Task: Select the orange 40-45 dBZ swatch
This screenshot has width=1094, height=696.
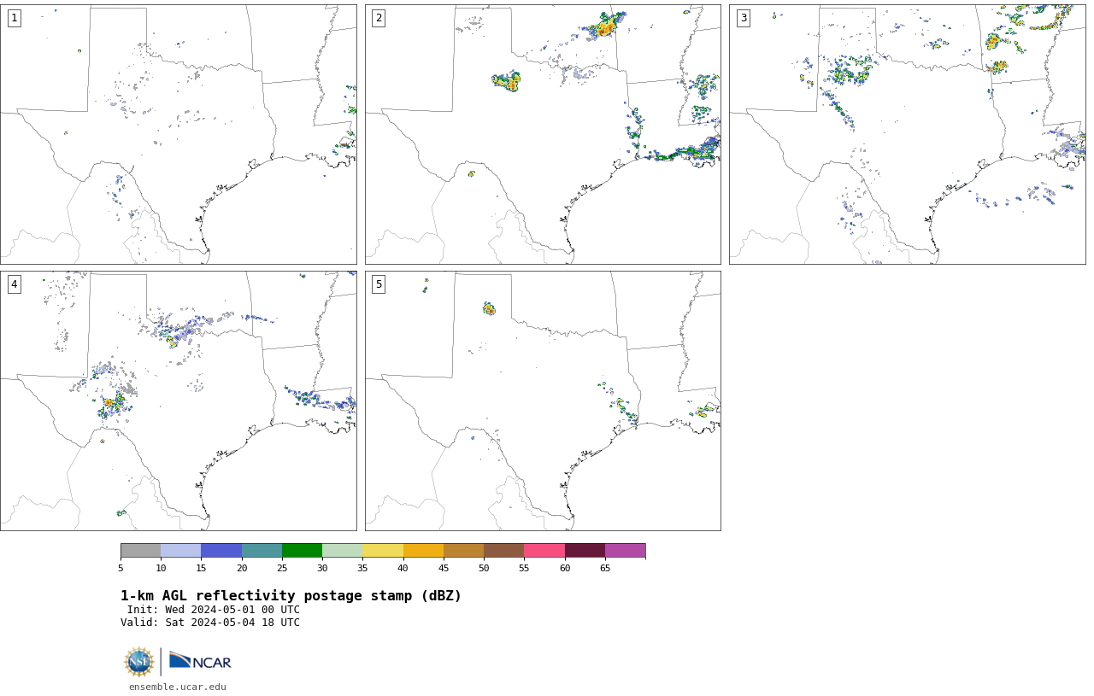Action: pos(423,550)
